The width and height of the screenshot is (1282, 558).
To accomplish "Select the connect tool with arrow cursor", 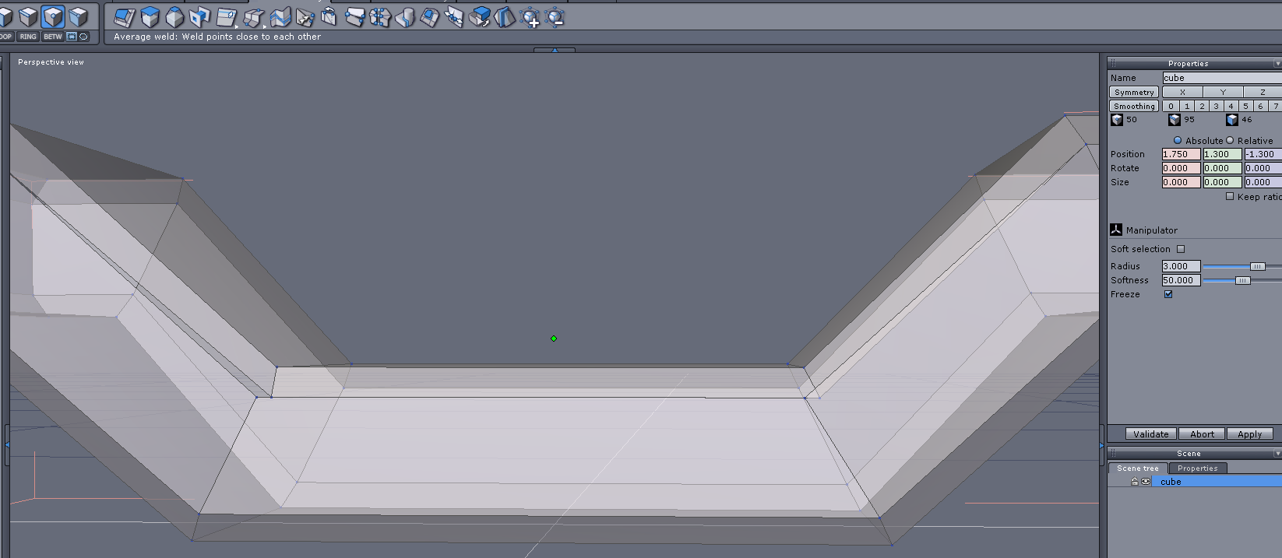I will 305,16.
